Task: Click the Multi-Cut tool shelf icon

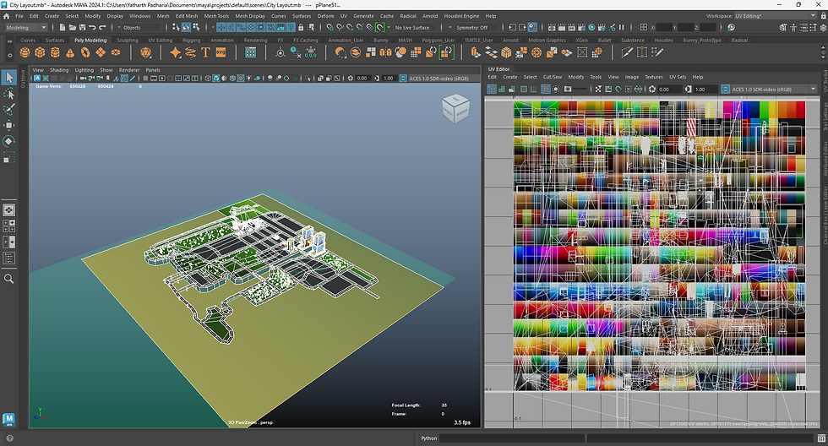Action: click(x=627, y=52)
